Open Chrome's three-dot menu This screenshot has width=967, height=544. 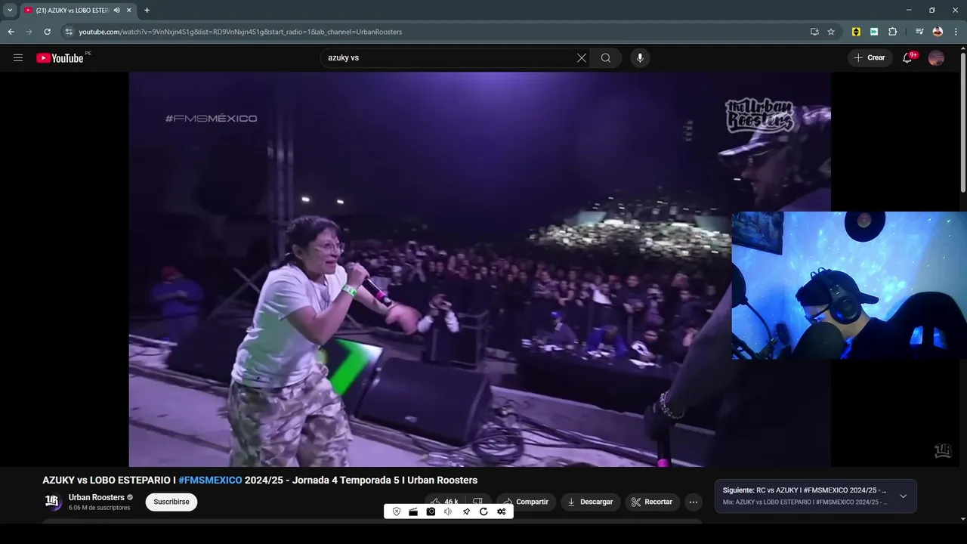[955, 32]
